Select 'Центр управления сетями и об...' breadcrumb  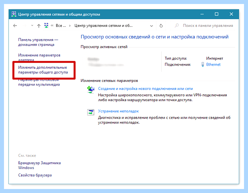click(104, 26)
